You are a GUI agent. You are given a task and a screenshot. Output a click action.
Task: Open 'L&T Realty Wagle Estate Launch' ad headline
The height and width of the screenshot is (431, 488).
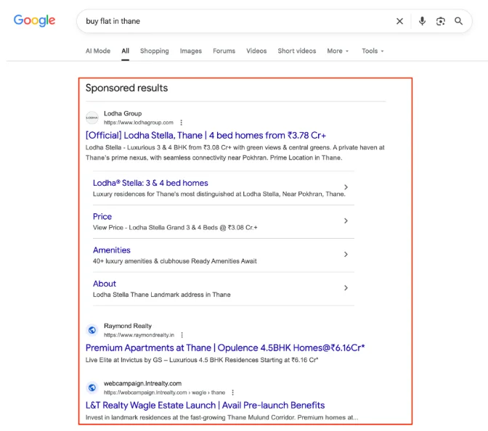click(x=205, y=405)
